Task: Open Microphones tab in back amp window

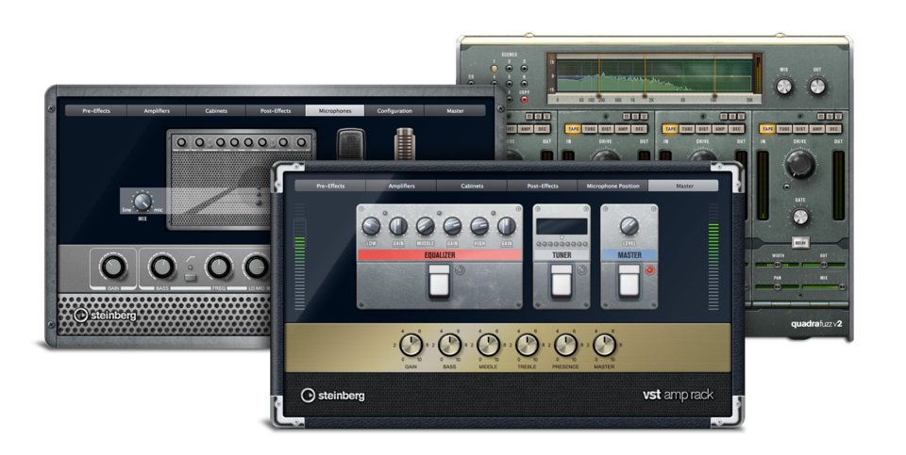Action: click(x=335, y=111)
